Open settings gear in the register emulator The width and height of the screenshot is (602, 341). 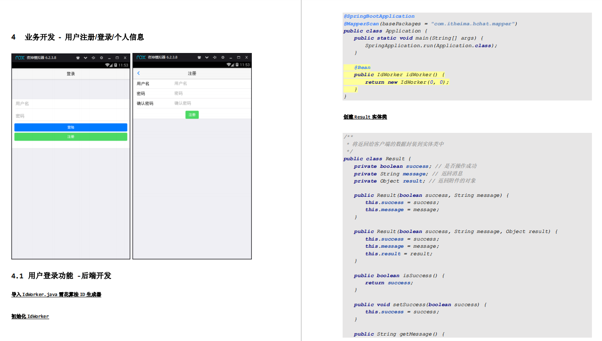tap(222, 57)
